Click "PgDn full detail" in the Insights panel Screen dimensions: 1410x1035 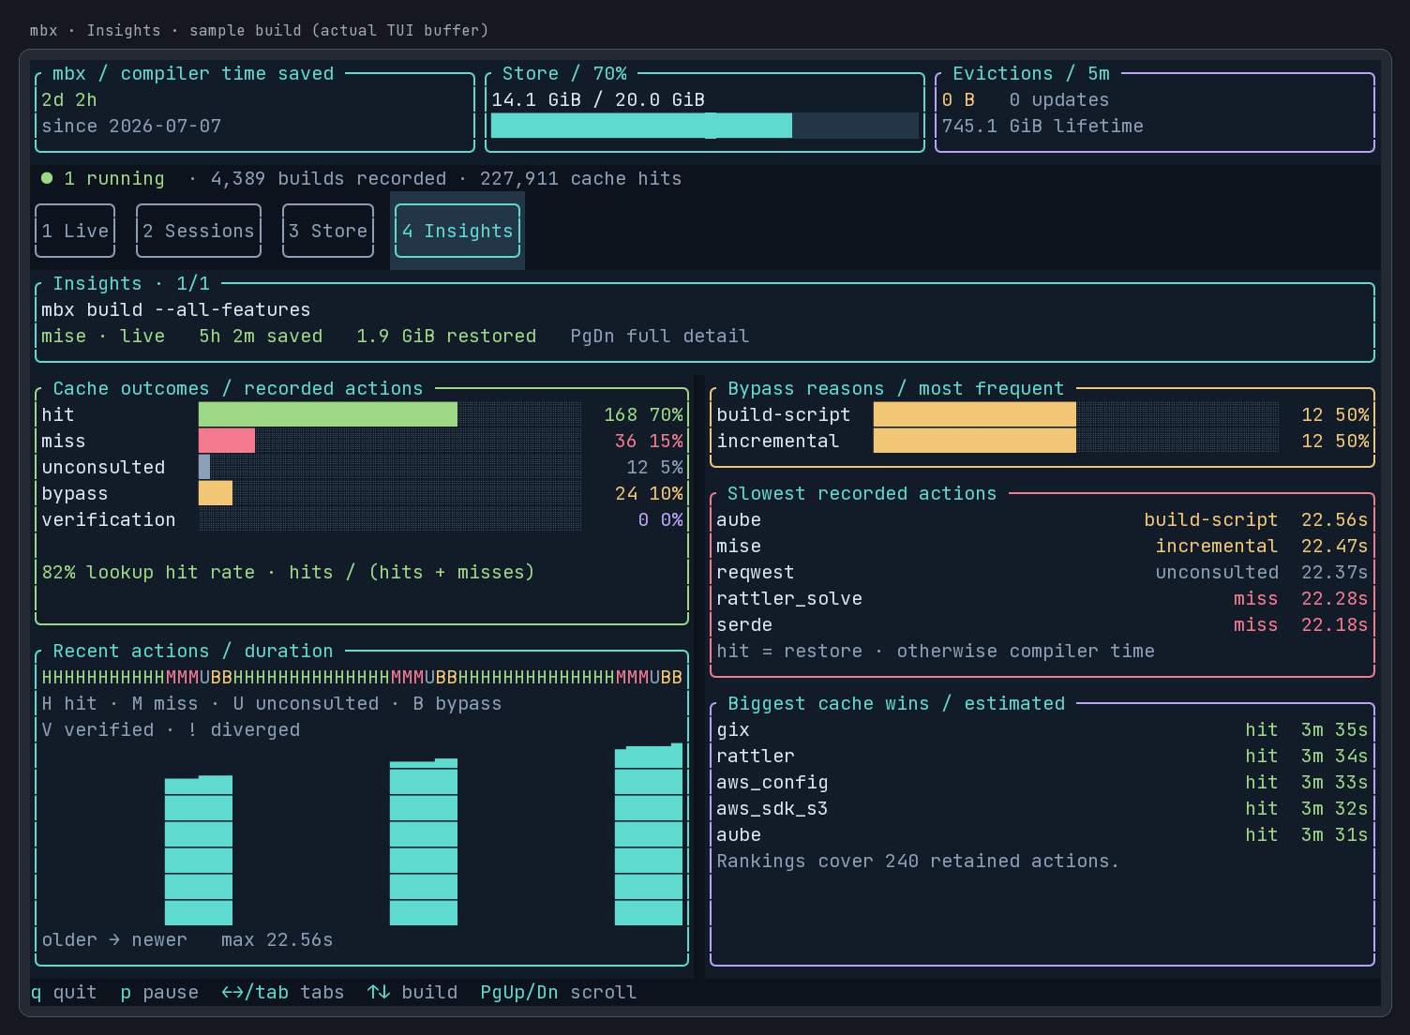(x=660, y=336)
